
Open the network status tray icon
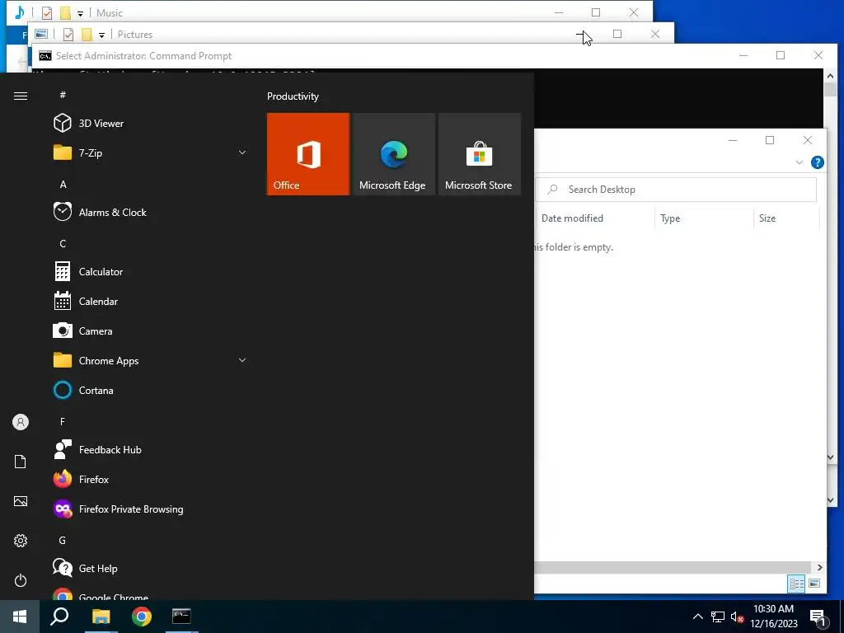(718, 617)
